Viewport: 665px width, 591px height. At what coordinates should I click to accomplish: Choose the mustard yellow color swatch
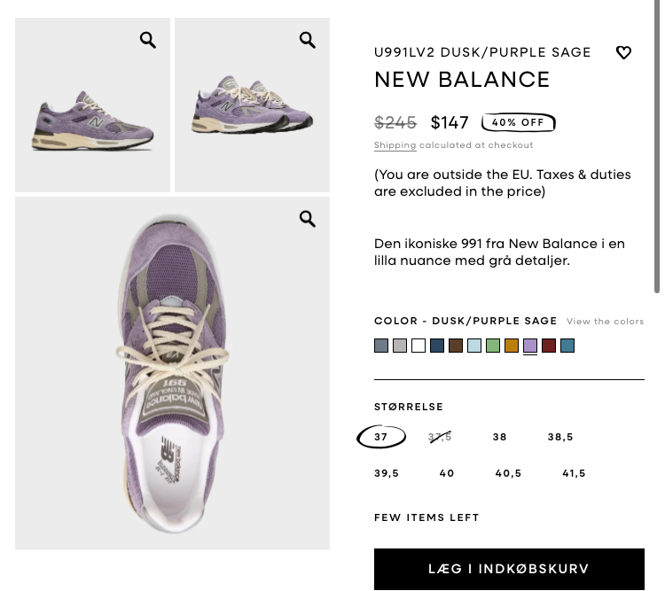(512, 346)
